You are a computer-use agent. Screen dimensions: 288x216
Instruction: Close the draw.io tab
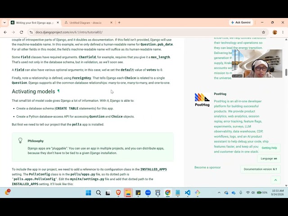click(x=111, y=22)
